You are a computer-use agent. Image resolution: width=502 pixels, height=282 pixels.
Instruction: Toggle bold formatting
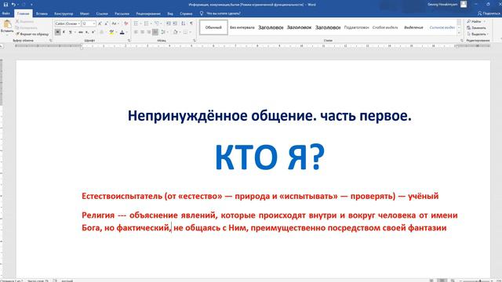[x=57, y=32]
